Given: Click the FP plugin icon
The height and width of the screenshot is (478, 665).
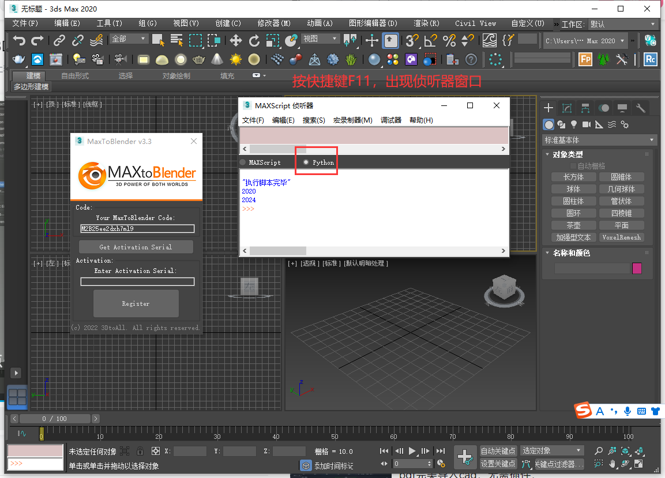Looking at the screenshot, I should click(585, 59).
